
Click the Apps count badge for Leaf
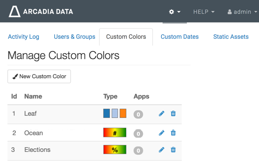[x=138, y=114]
